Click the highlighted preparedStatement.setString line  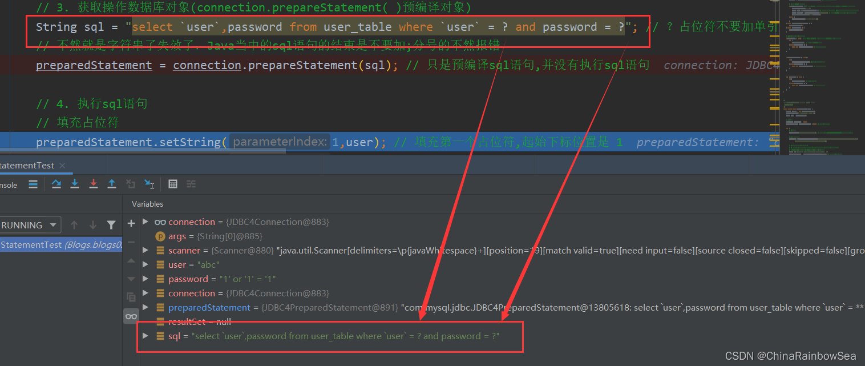click(x=390, y=142)
